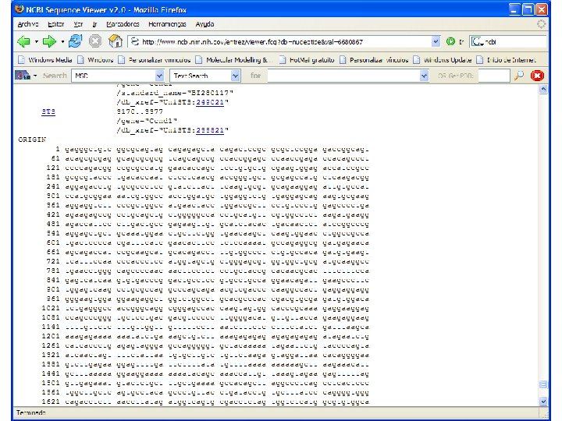Image resolution: width=562 pixels, height=421 pixels.
Task: Click the Stop loading icon
Action: pyautogui.click(x=95, y=41)
